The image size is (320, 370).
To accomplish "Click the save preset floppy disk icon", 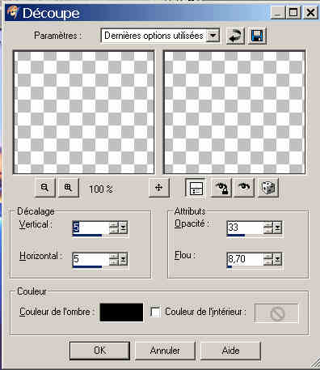I will [x=257, y=36].
